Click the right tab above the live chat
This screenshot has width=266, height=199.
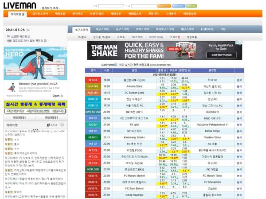[51, 118]
